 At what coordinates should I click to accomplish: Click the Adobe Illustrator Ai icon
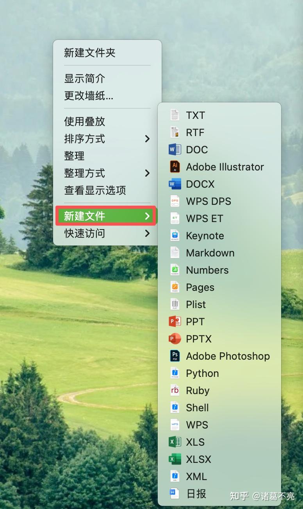175,167
